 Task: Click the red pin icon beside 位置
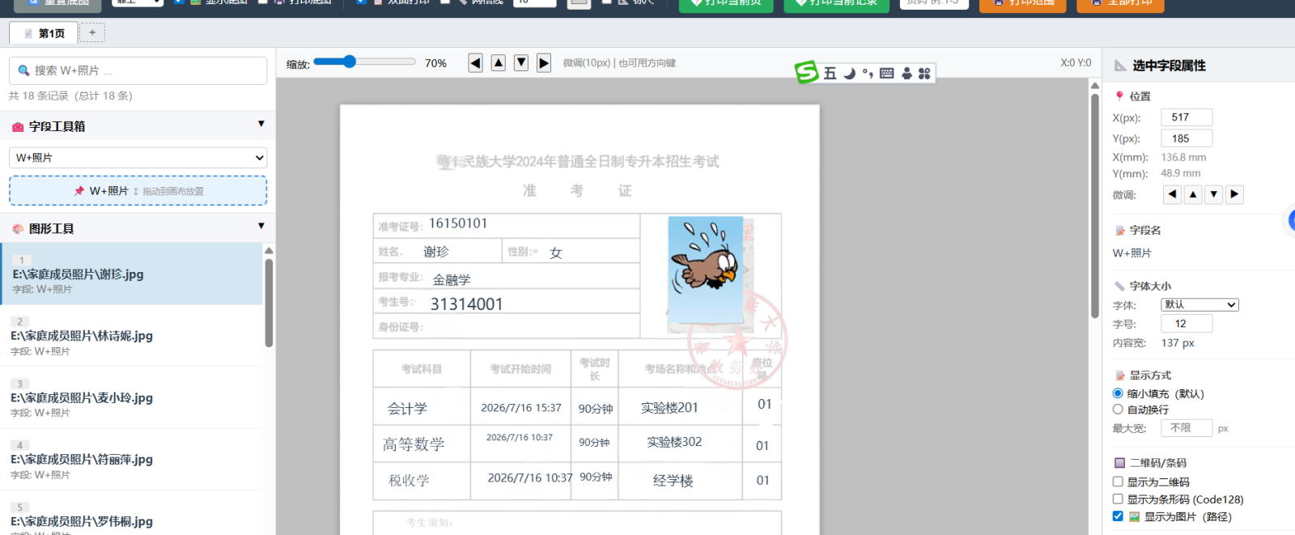[x=1119, y=96]
